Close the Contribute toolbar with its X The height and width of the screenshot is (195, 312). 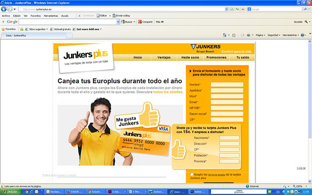79,16
